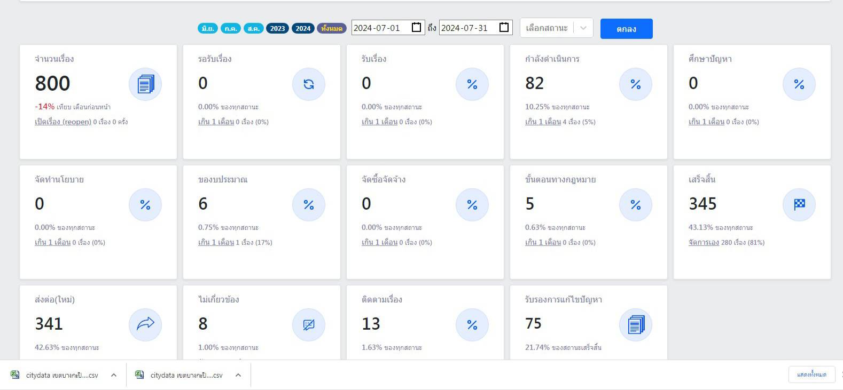
Task: Select the 2023 year filter pill
Action: click(x=277, y=28)
